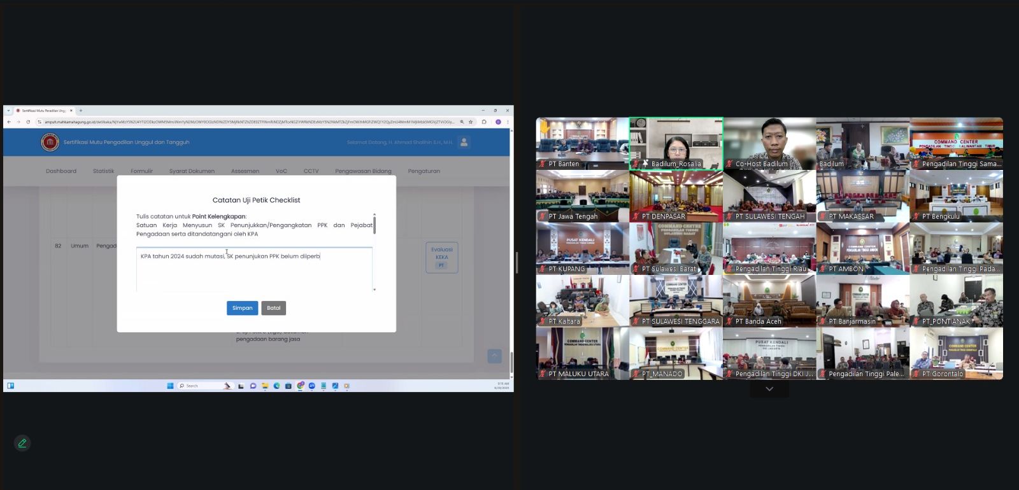Select the PT_MANADO video tile

tap(676, 354)
